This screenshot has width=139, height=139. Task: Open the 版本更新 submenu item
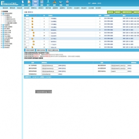[98, 8]
